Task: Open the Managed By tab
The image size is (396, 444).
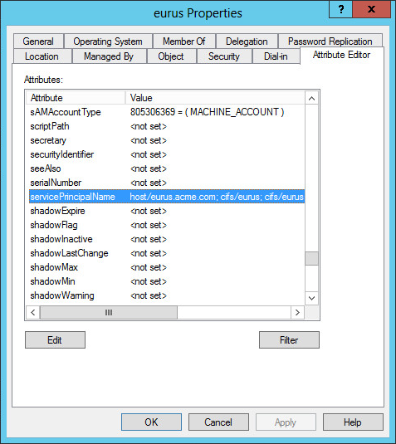Action: coord(109,56)
